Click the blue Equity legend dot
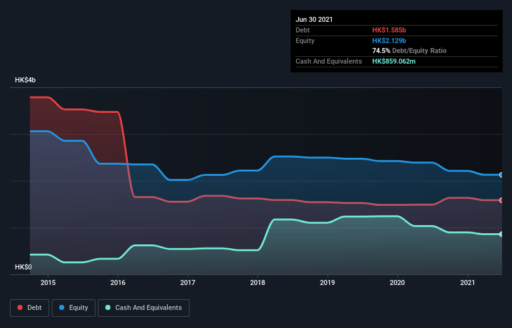 click(62, 307)
